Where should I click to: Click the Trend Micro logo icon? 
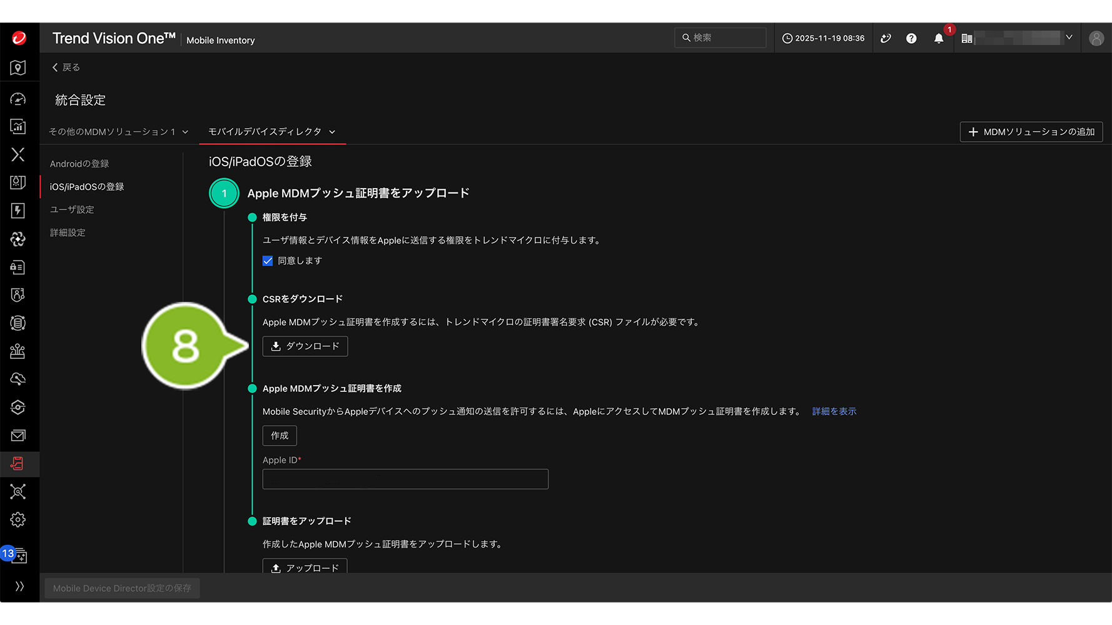[19, 38]
